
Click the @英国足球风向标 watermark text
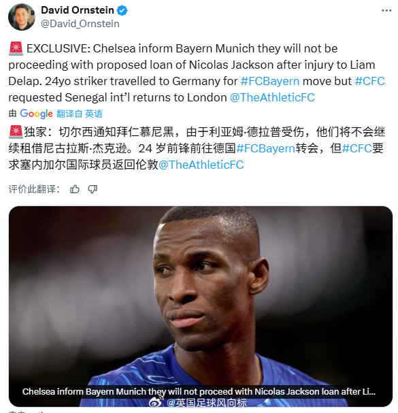(207, 403)
